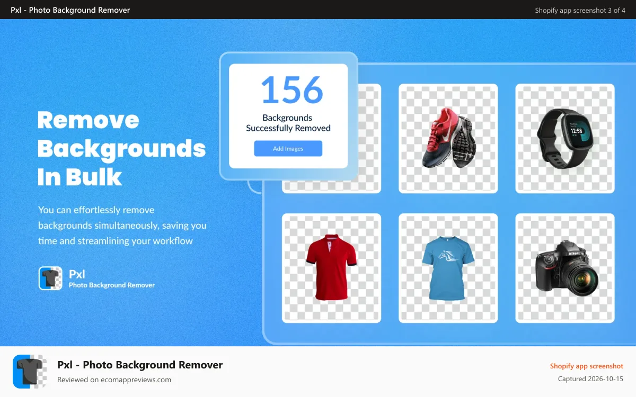636x397 pixels.
Task: Click the Pxl app logo icon in banner
Action: (51, 278)
